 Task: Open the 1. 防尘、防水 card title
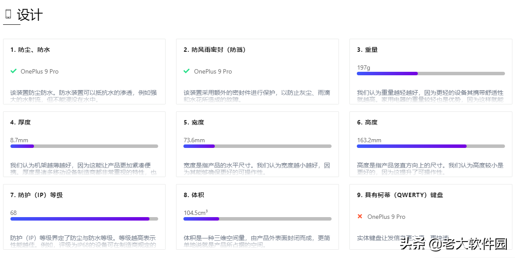(30, 50)
